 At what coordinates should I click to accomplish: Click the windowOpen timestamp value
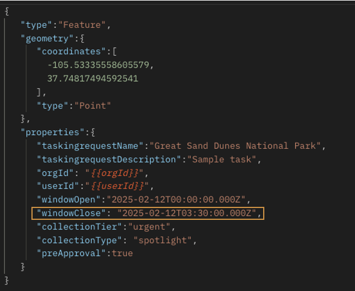pos(176,200)
